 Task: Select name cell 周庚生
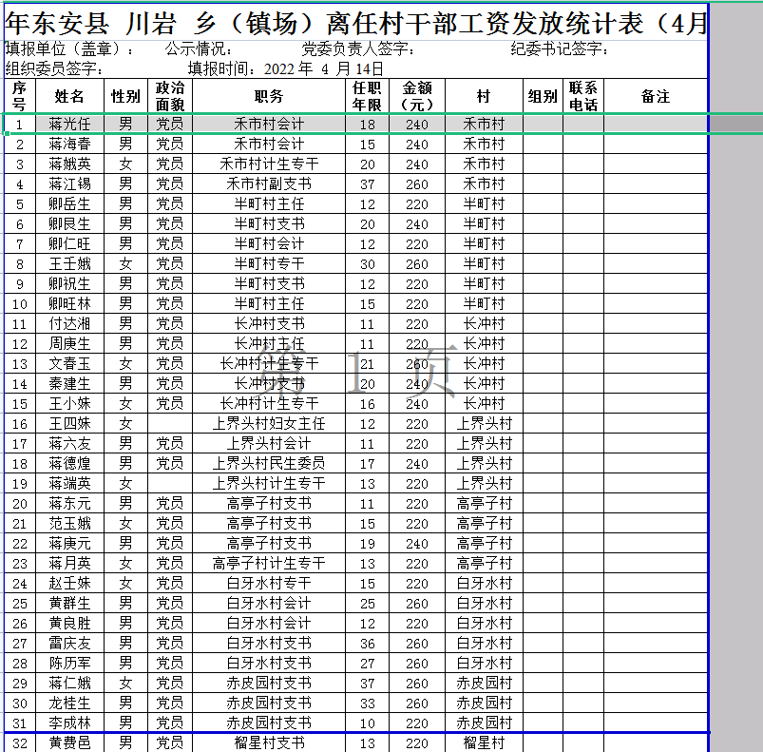click(x=69, y=343)
